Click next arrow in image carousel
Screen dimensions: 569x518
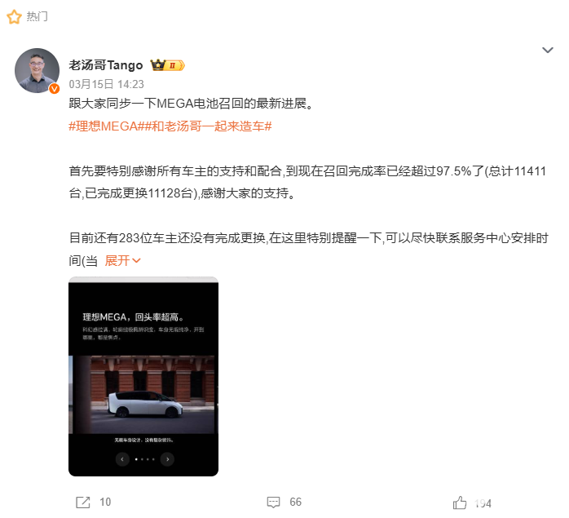[167, 459]
